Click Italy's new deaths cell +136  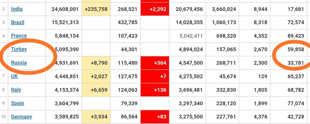click(x=155, y=90)
